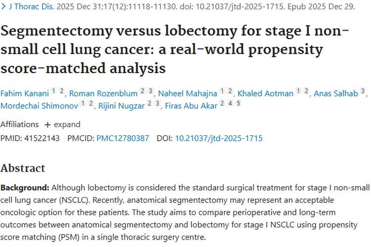Viewport: 371px width, 247px height.
Task: Click the Abstract section heading
Action: 23,168
